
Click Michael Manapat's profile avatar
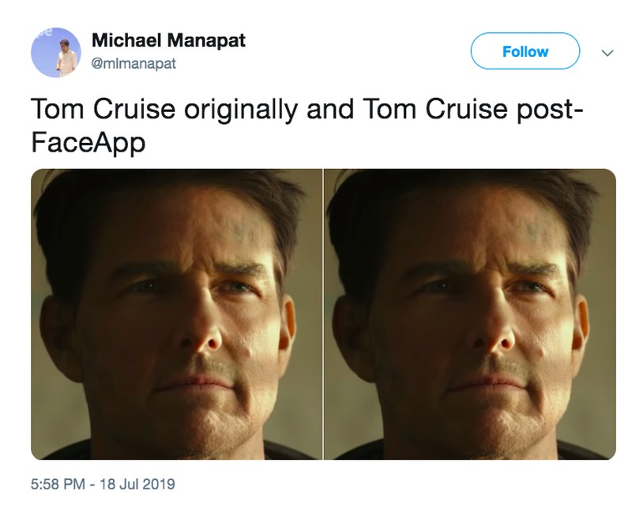pos(56,52)
